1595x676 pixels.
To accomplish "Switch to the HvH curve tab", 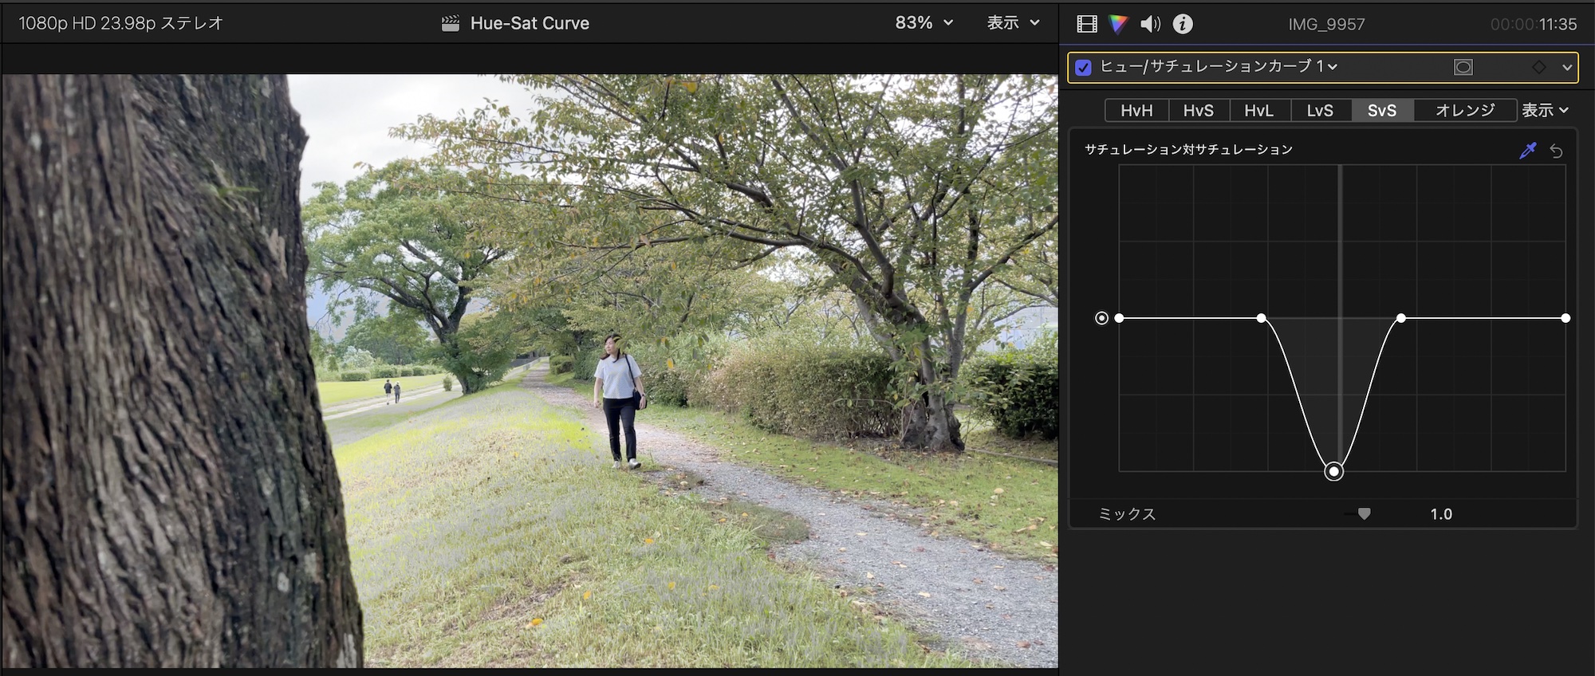I will point(1136,110).
